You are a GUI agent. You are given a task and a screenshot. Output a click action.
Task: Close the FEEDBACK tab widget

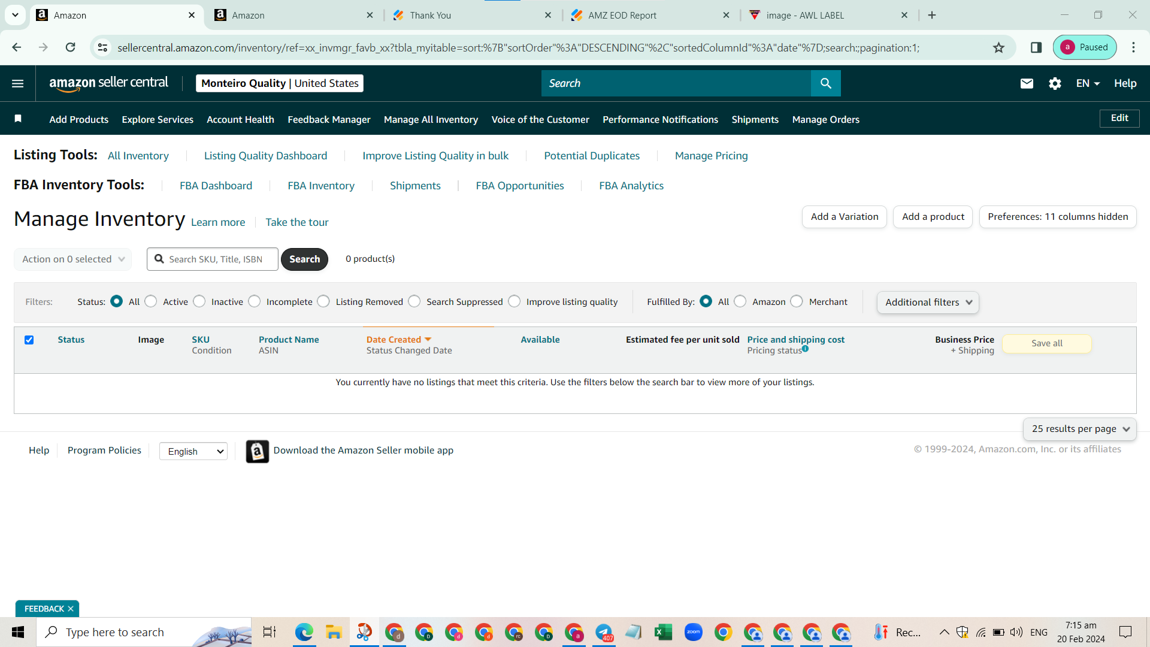pyautogui.click(x=71, y=609)
